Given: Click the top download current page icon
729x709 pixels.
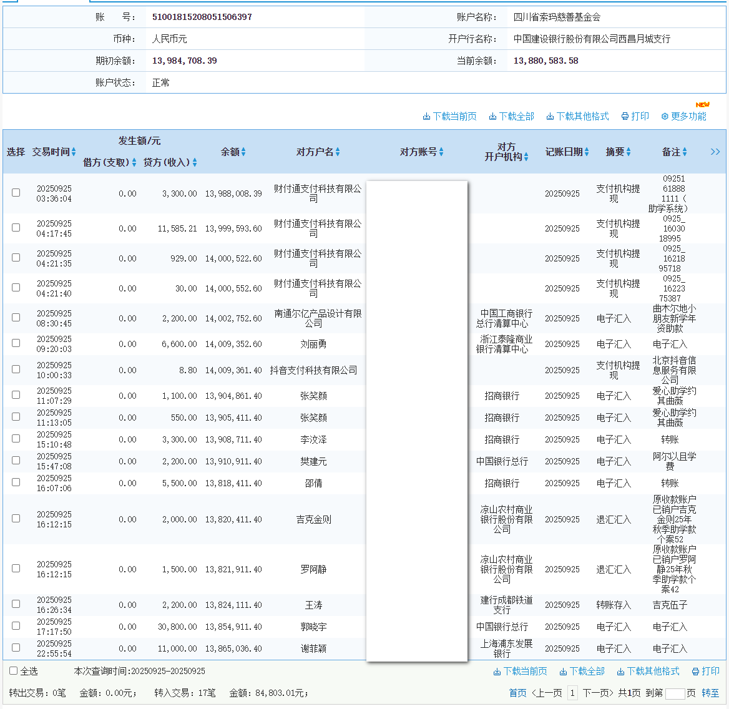Looking at the screenshot, I should [x=426, y=117].
